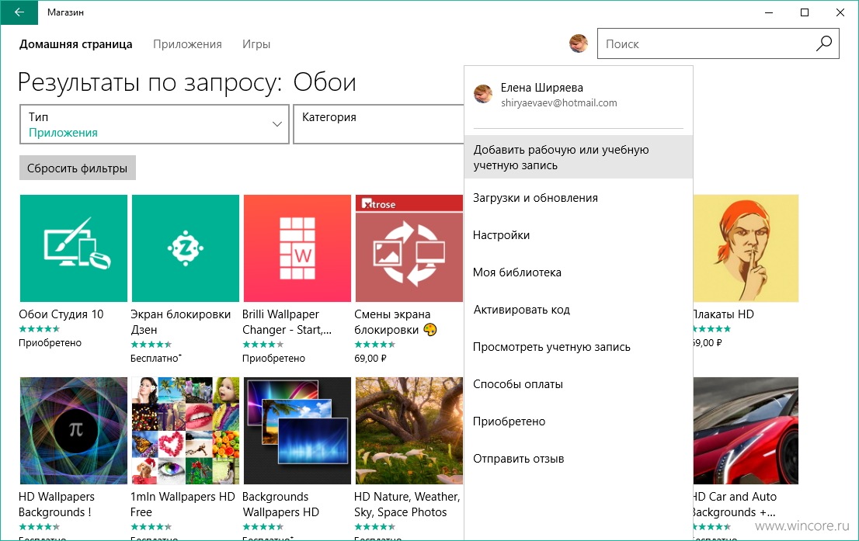Open Способы оплаты menu item
859x541 pixels.
point(579,384)
